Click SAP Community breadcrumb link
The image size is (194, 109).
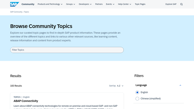(x=16, y=12)
